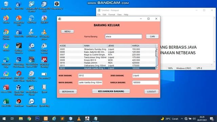Viewport: 217px width, 122px height.
Task: Select Pro Evolution Soccer 2017 icon
Action: [x=32, y=62]
